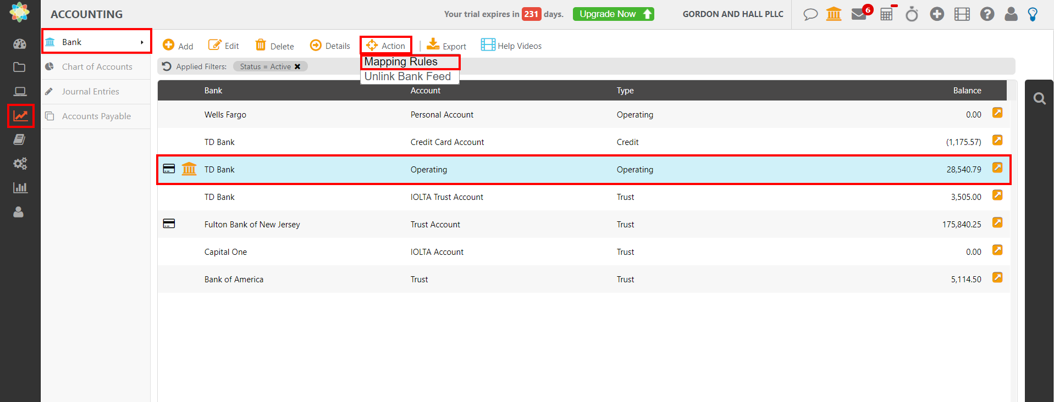Open the book icon in left sidebar

tap(20, 139)
